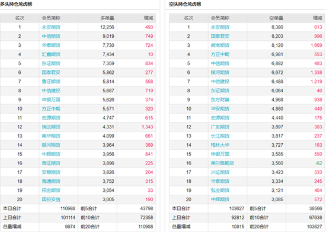Open 中辉期货 link in the 空头 table

click(220, 199)
